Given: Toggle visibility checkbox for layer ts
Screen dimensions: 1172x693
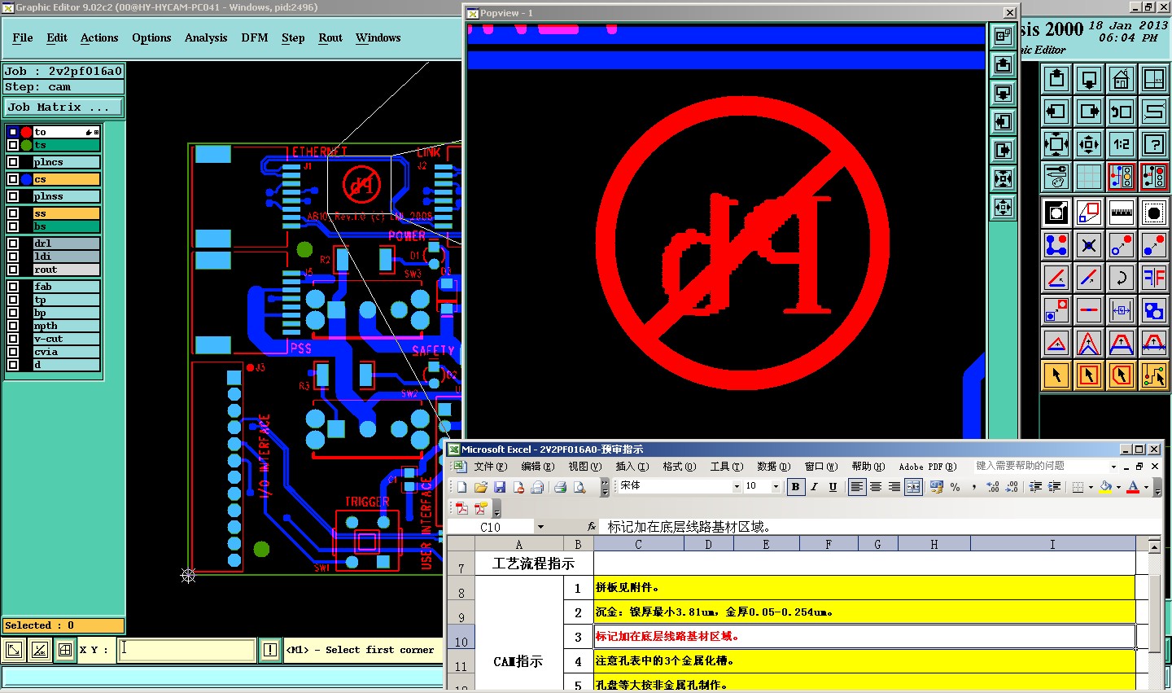Looking at the screenshot, I should coord(13,145).
